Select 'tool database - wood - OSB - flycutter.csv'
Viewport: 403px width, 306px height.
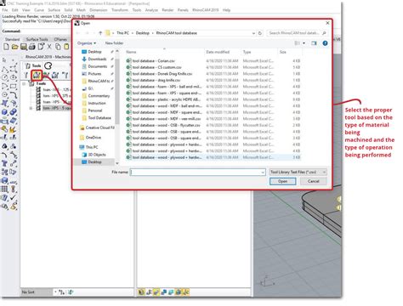click(x=213, y=125)
